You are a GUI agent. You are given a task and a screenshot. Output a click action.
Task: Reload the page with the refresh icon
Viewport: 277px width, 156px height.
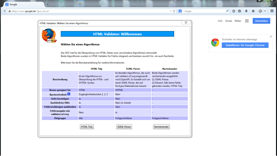point(174,11)
